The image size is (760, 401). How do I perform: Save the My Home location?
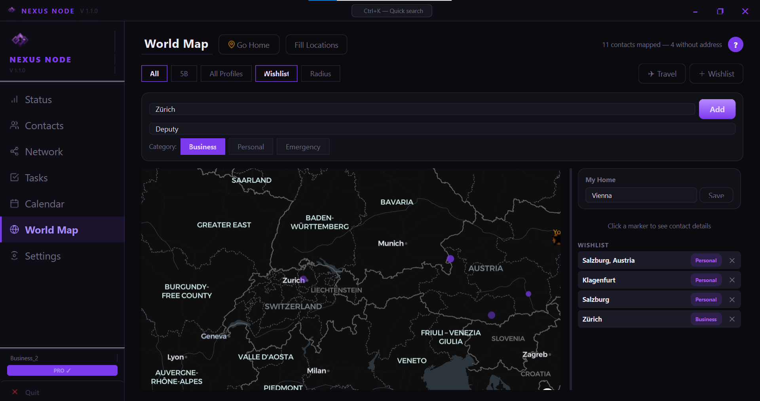point(716,195)
